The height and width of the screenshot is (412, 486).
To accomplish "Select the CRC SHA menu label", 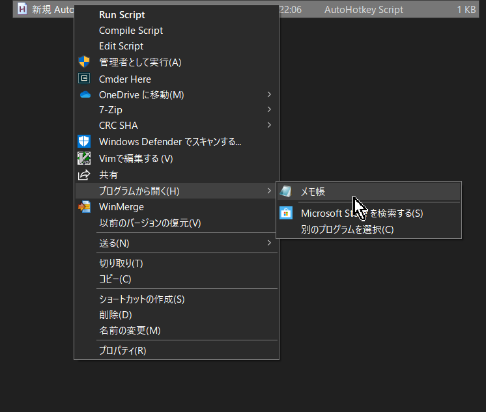I will (119, 126).
